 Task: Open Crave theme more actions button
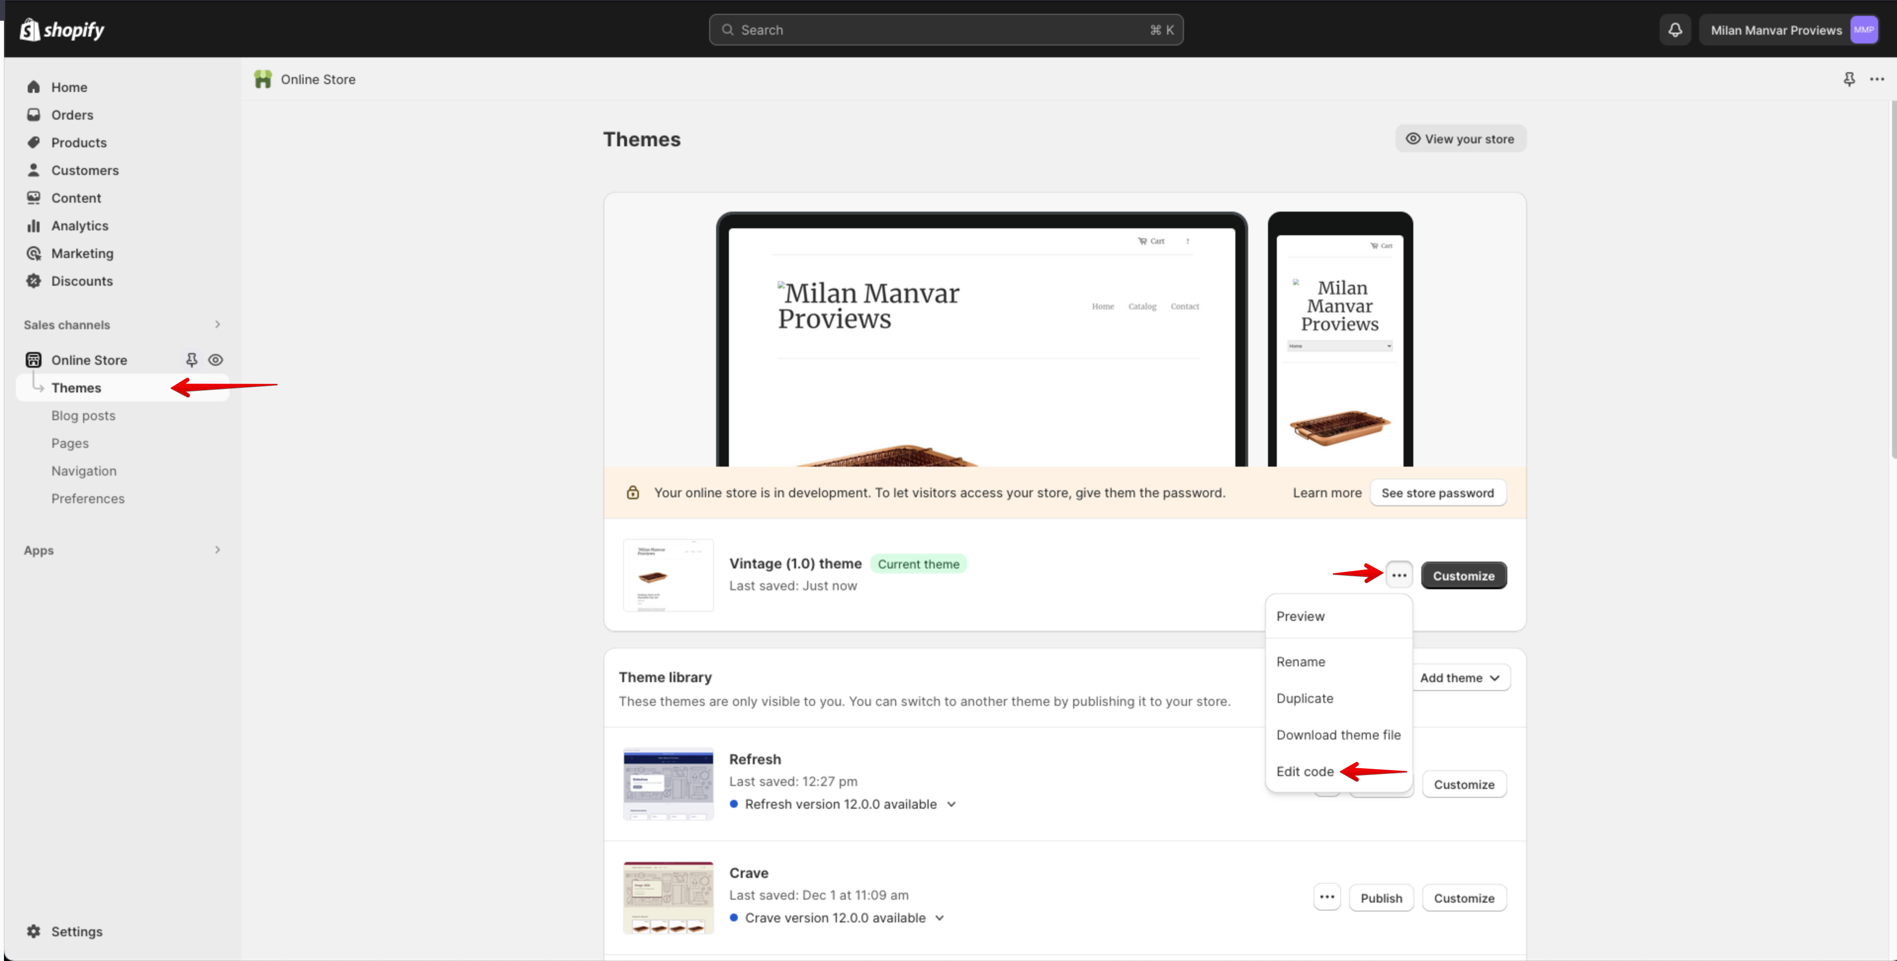point(1326,897)
